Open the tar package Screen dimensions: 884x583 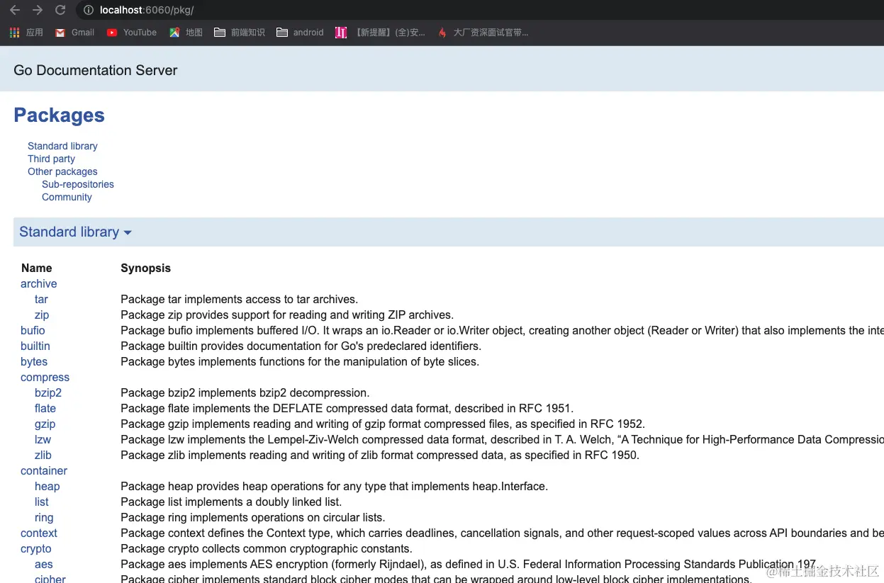coord(41,299)
